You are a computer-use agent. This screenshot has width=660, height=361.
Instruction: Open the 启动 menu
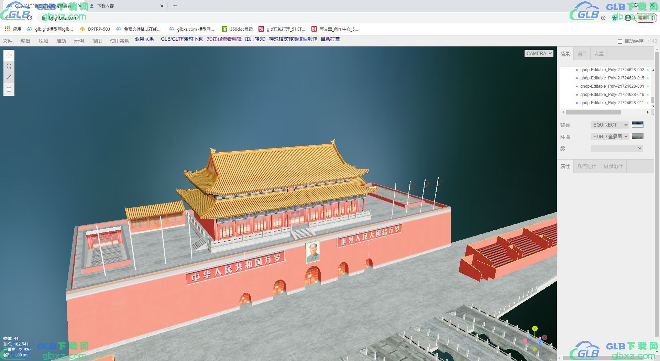click(61, 41)
